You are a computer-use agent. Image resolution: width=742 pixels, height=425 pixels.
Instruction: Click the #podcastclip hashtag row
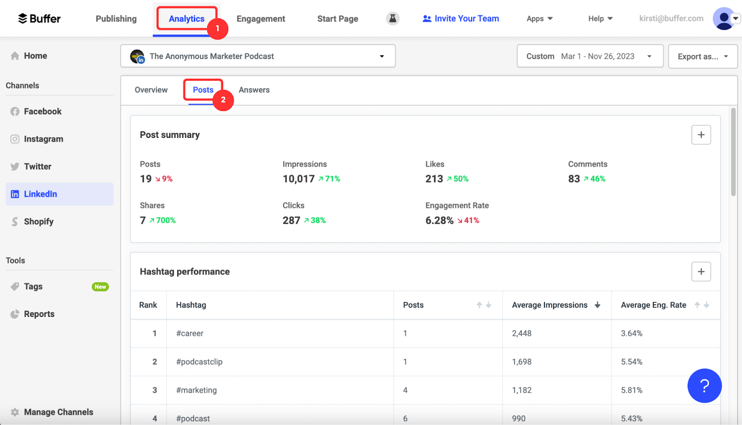tap(425, 362)
